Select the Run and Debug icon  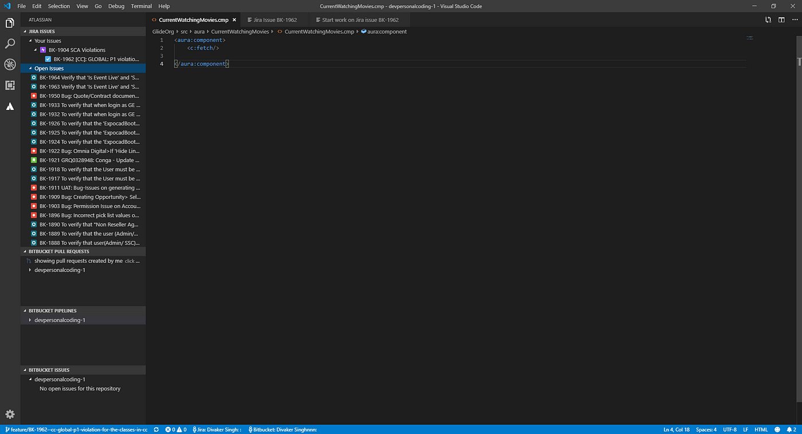[x=9, y=65]
